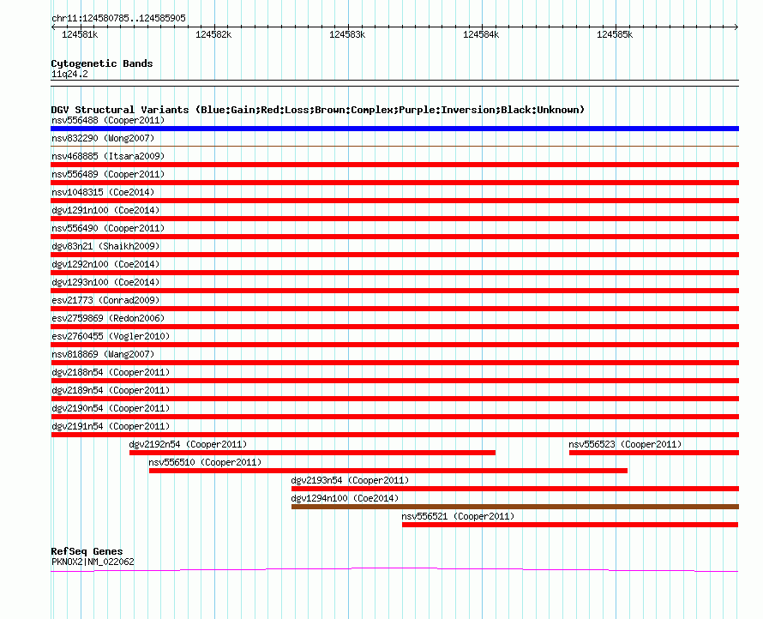Select the red bar under dgv2191n54
Screen dimensions: 763x619
[394, 435]
